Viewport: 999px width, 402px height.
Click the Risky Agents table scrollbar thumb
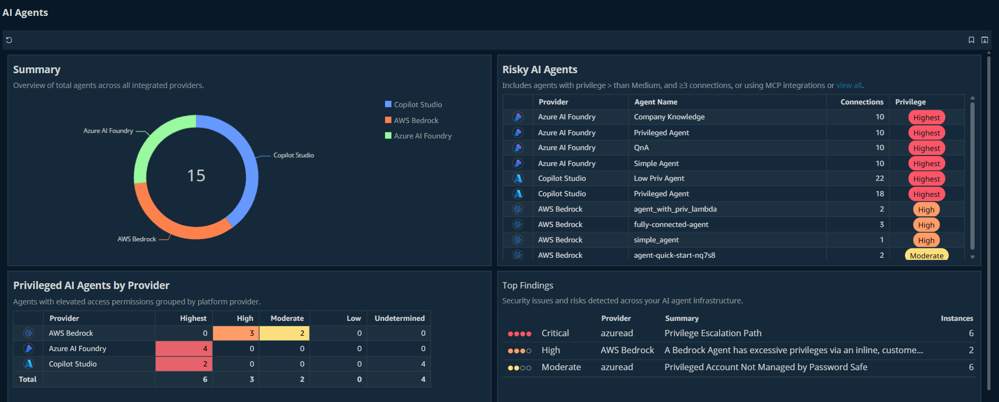[x=972, y=176]
